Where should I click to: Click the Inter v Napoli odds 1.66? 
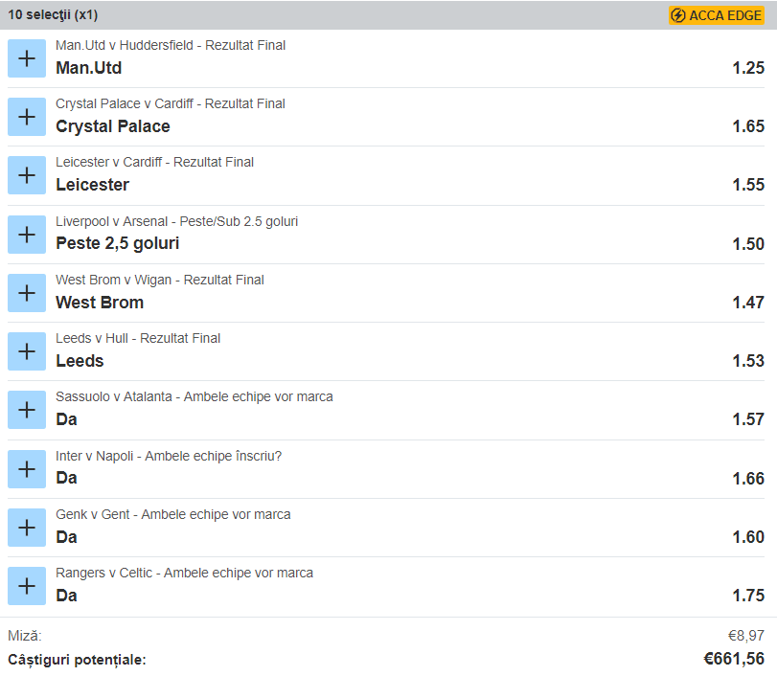748,478
